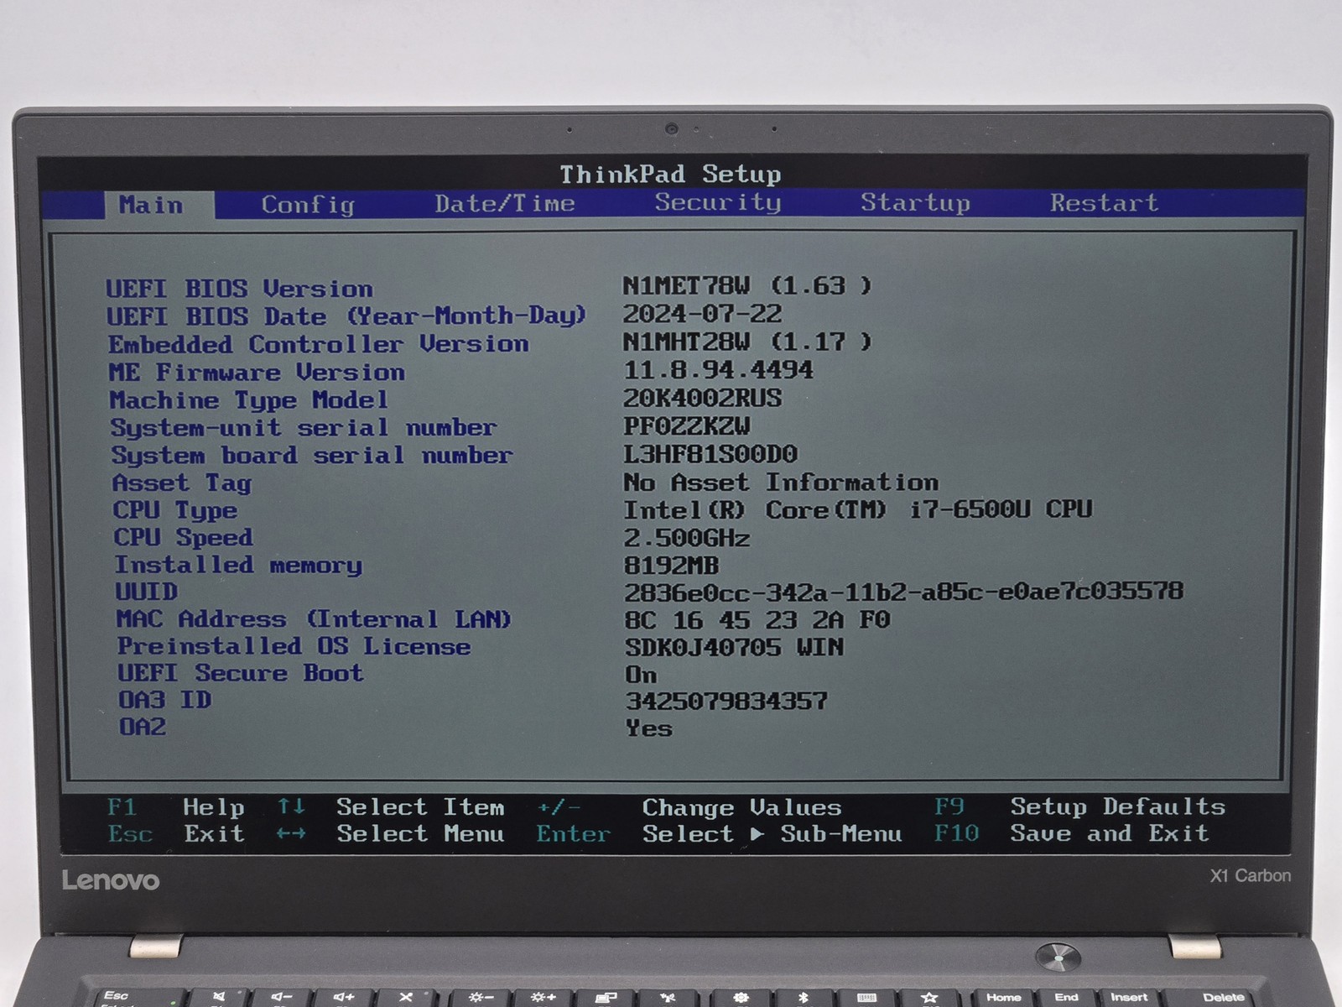
Task: Click MAC value 8C 16 45 23 2A F0
Action: tap(757, 620)
